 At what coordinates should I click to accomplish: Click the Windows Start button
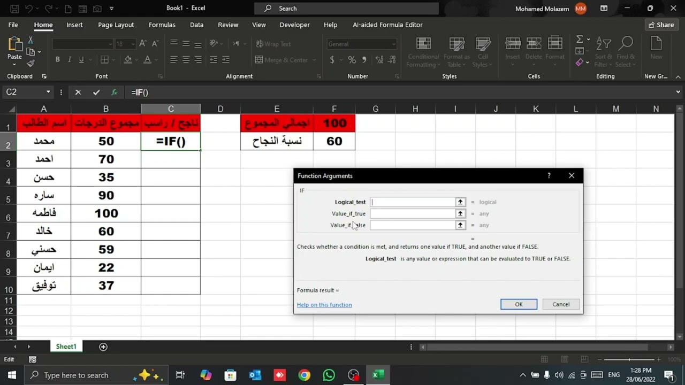click(12, 375)
